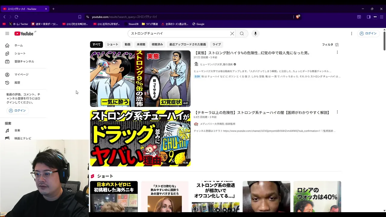This screenshot has height=217, width=386.
Task: Open the YouTube hamburger guide menu
Action: (7, 33)
